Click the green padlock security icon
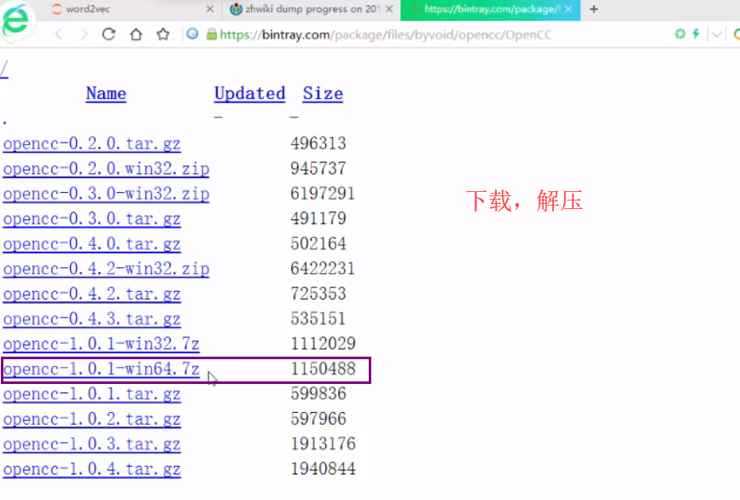 [212, 34]
